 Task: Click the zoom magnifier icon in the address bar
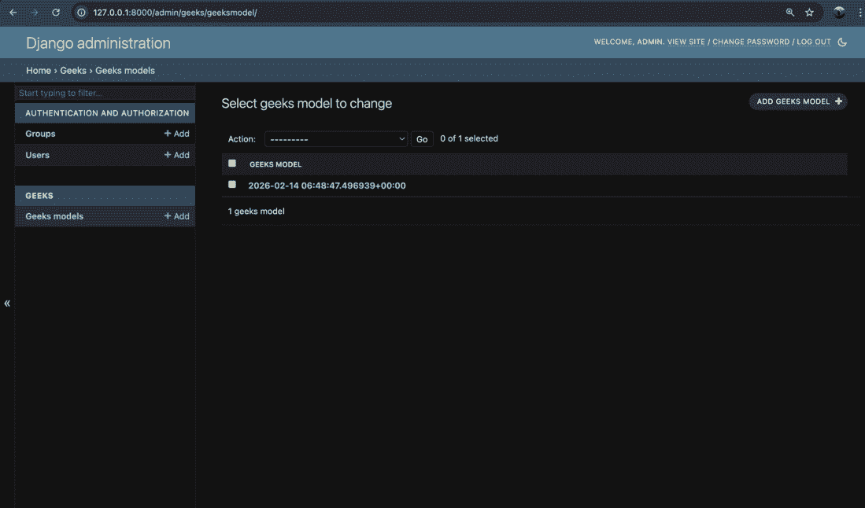tap(790, 12)
